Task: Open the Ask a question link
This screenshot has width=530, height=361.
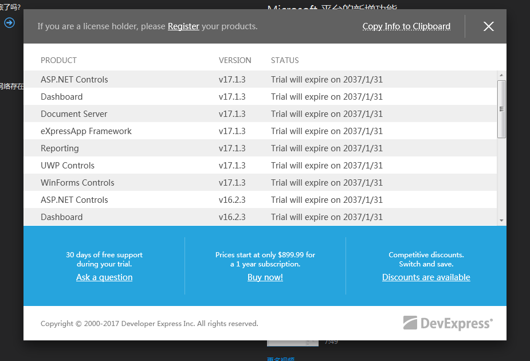Action: click(104, 277)
